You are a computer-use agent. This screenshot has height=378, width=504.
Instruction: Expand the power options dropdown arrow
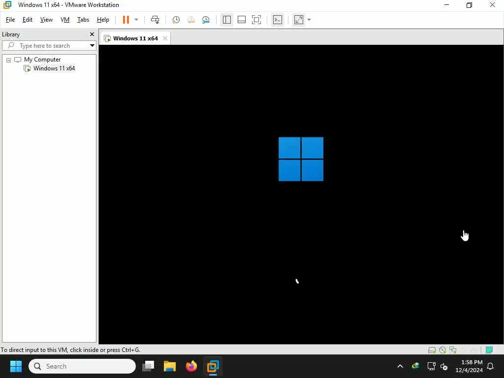(x=136, y=20)
